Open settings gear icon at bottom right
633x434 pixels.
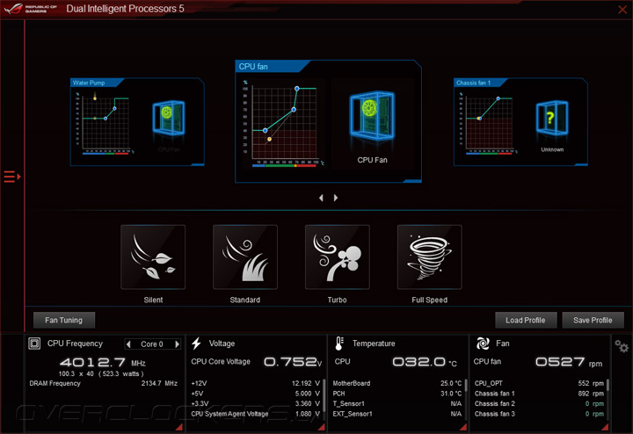click(622, 346)
